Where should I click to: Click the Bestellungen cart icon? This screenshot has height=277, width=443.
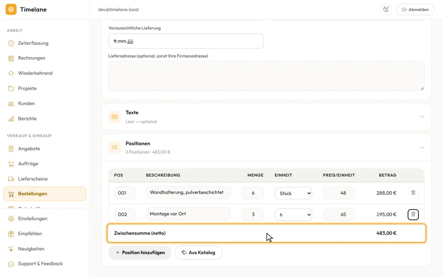[11, 194]
